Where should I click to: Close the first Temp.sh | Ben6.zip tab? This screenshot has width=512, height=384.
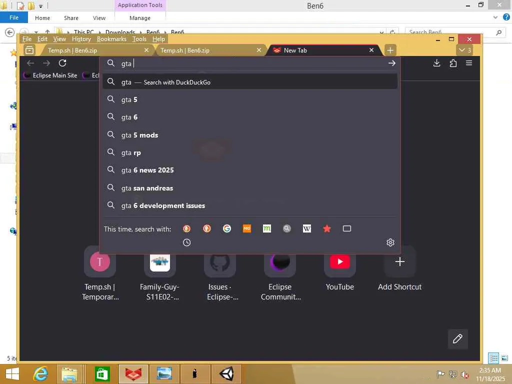pos(146,50)
